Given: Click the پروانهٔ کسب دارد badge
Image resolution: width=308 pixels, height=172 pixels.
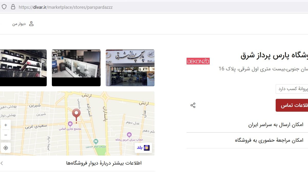Looking at the screenshot, I should tap(292, 89).
